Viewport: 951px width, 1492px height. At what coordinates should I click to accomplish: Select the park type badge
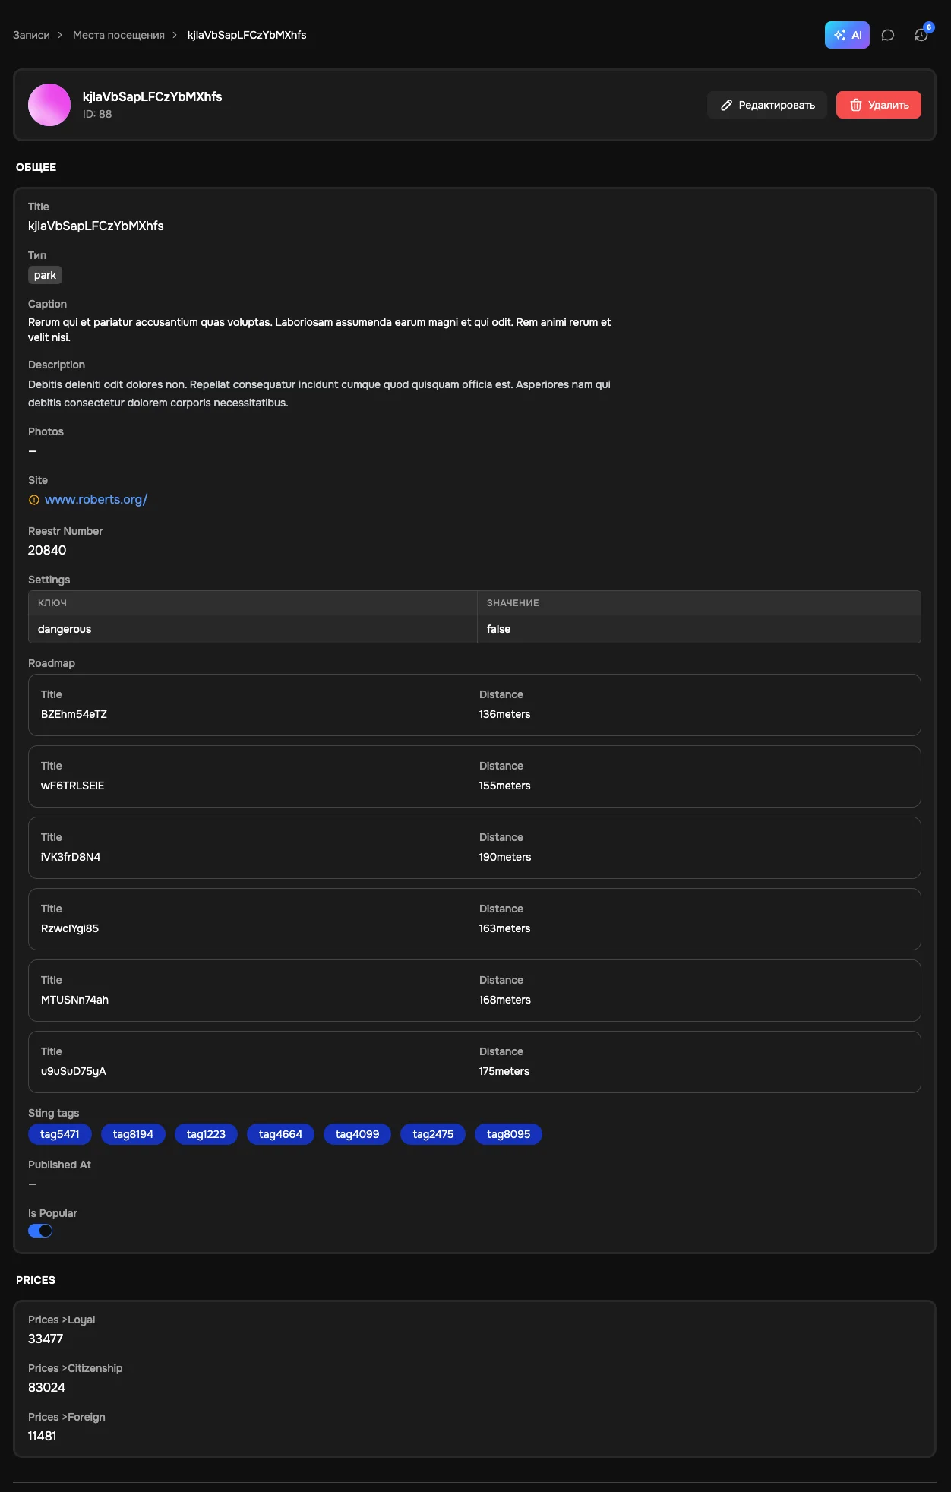tap(45, 275)
